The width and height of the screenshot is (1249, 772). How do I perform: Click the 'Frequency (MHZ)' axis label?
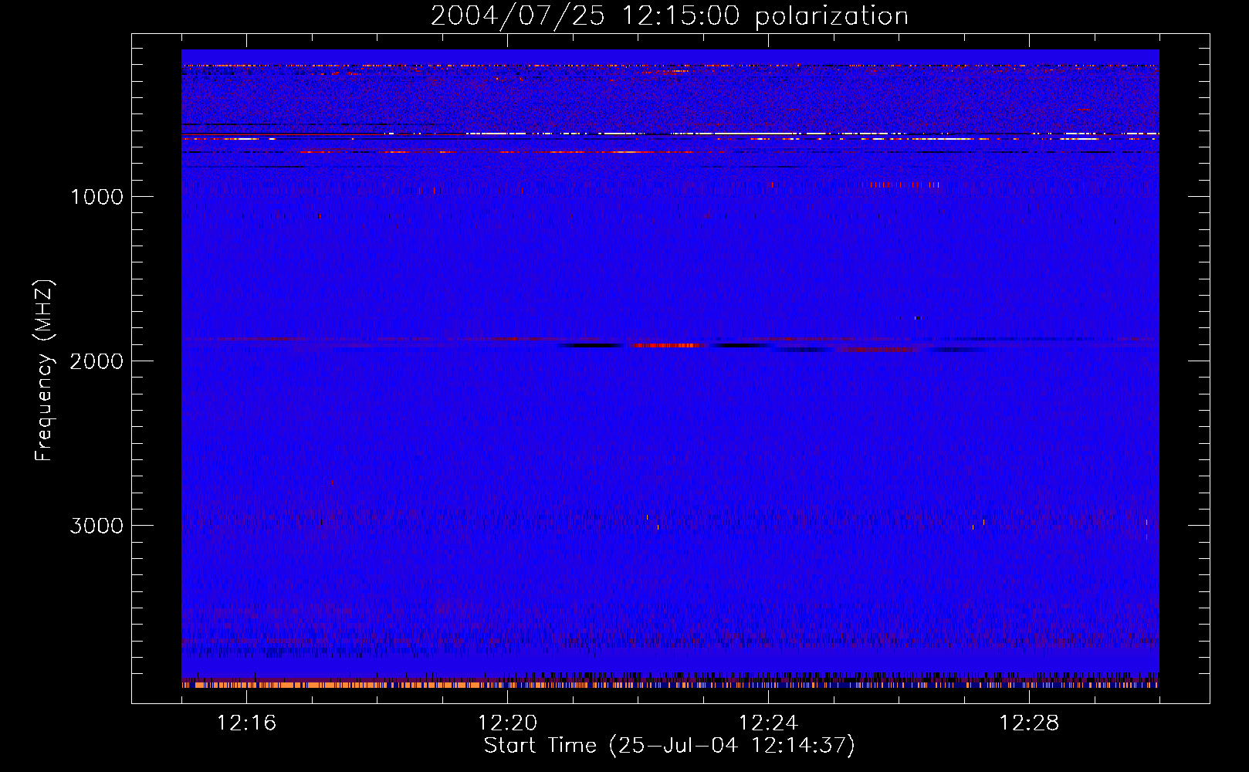[44, 371]
